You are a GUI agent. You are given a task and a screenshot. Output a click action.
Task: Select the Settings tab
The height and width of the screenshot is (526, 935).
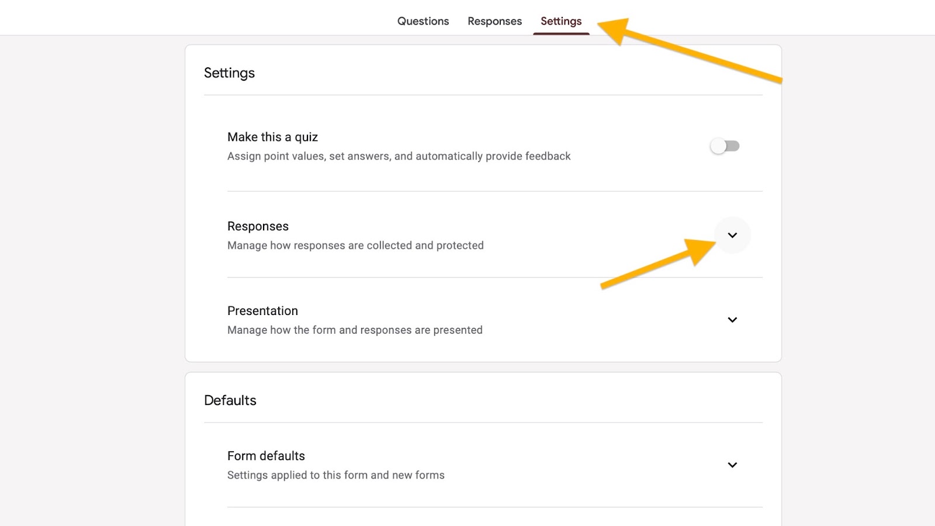(x=561, y=21)
